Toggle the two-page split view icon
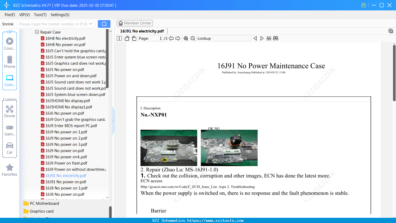396x223 pixels. click(119, 38)
